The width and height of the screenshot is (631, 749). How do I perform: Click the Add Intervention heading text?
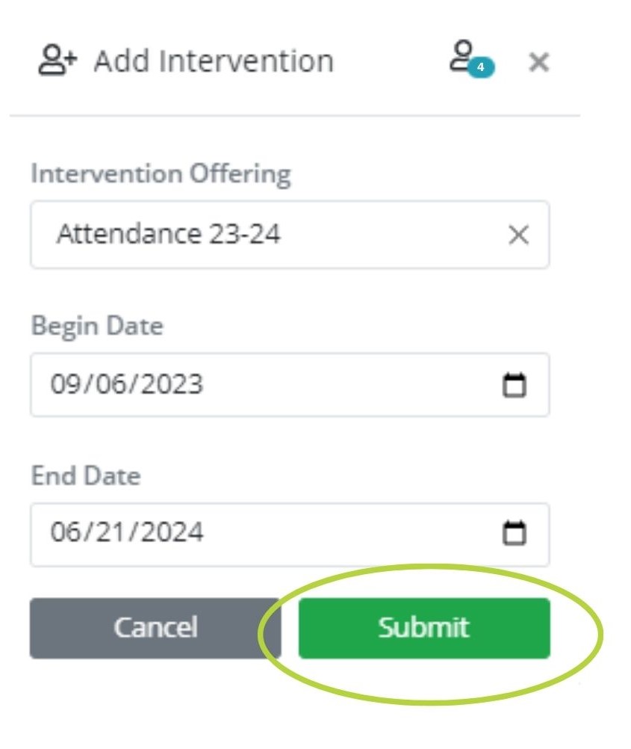point(214,61)
